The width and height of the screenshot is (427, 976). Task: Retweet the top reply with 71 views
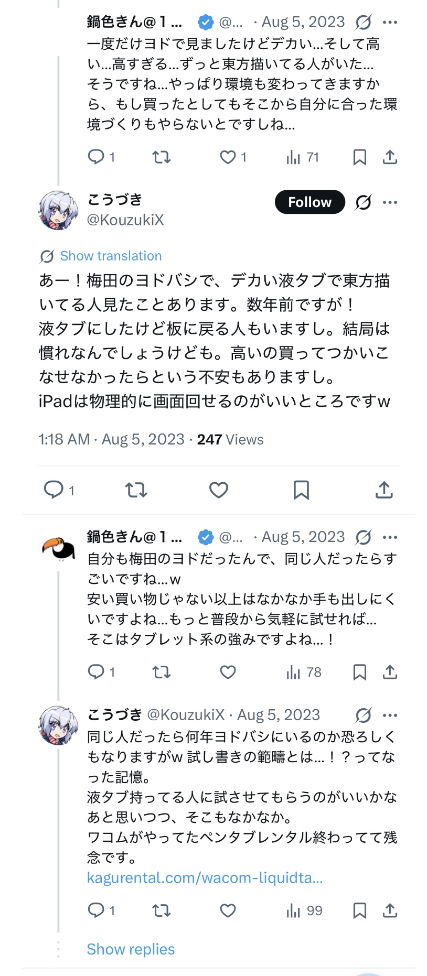[x=161, y=157]
